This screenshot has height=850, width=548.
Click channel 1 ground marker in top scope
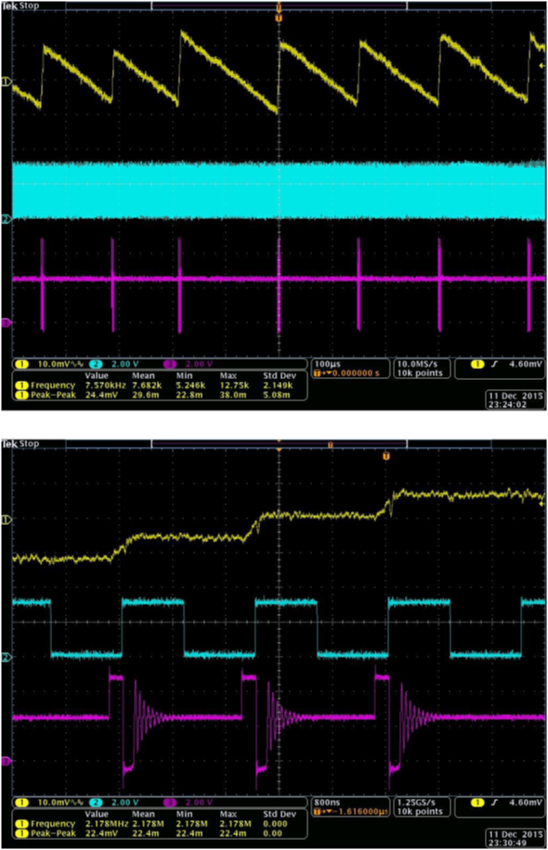click(x=7, y=82)
